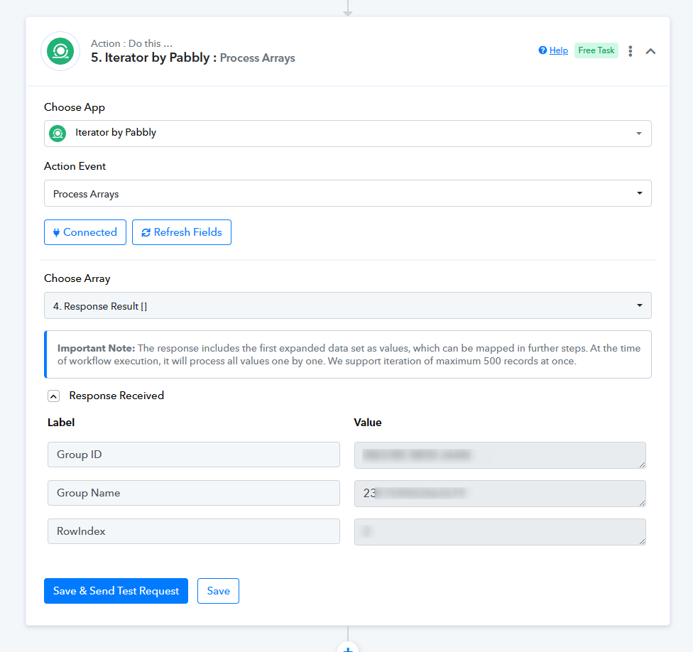Open the Choose Array dropdown
Viewport: 693px width, 652px height.
point(348,305)
